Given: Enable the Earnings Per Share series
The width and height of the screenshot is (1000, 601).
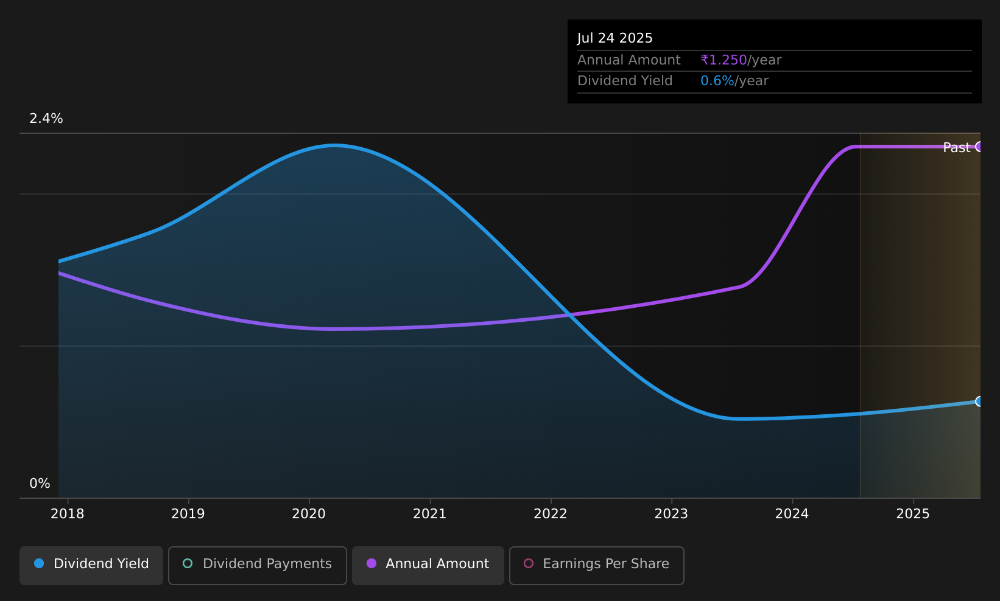Looking at the screenshot, I should [597, 566].
